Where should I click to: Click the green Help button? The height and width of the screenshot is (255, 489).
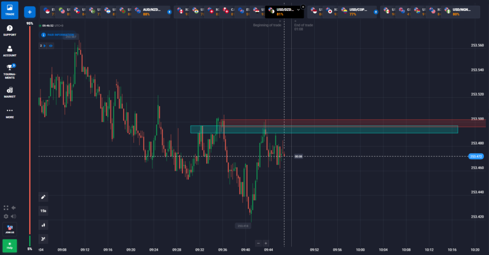[x=10, y=246]
